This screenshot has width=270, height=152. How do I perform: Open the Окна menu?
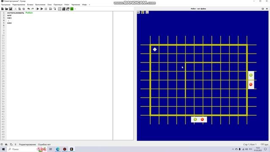tap(49, 5)
